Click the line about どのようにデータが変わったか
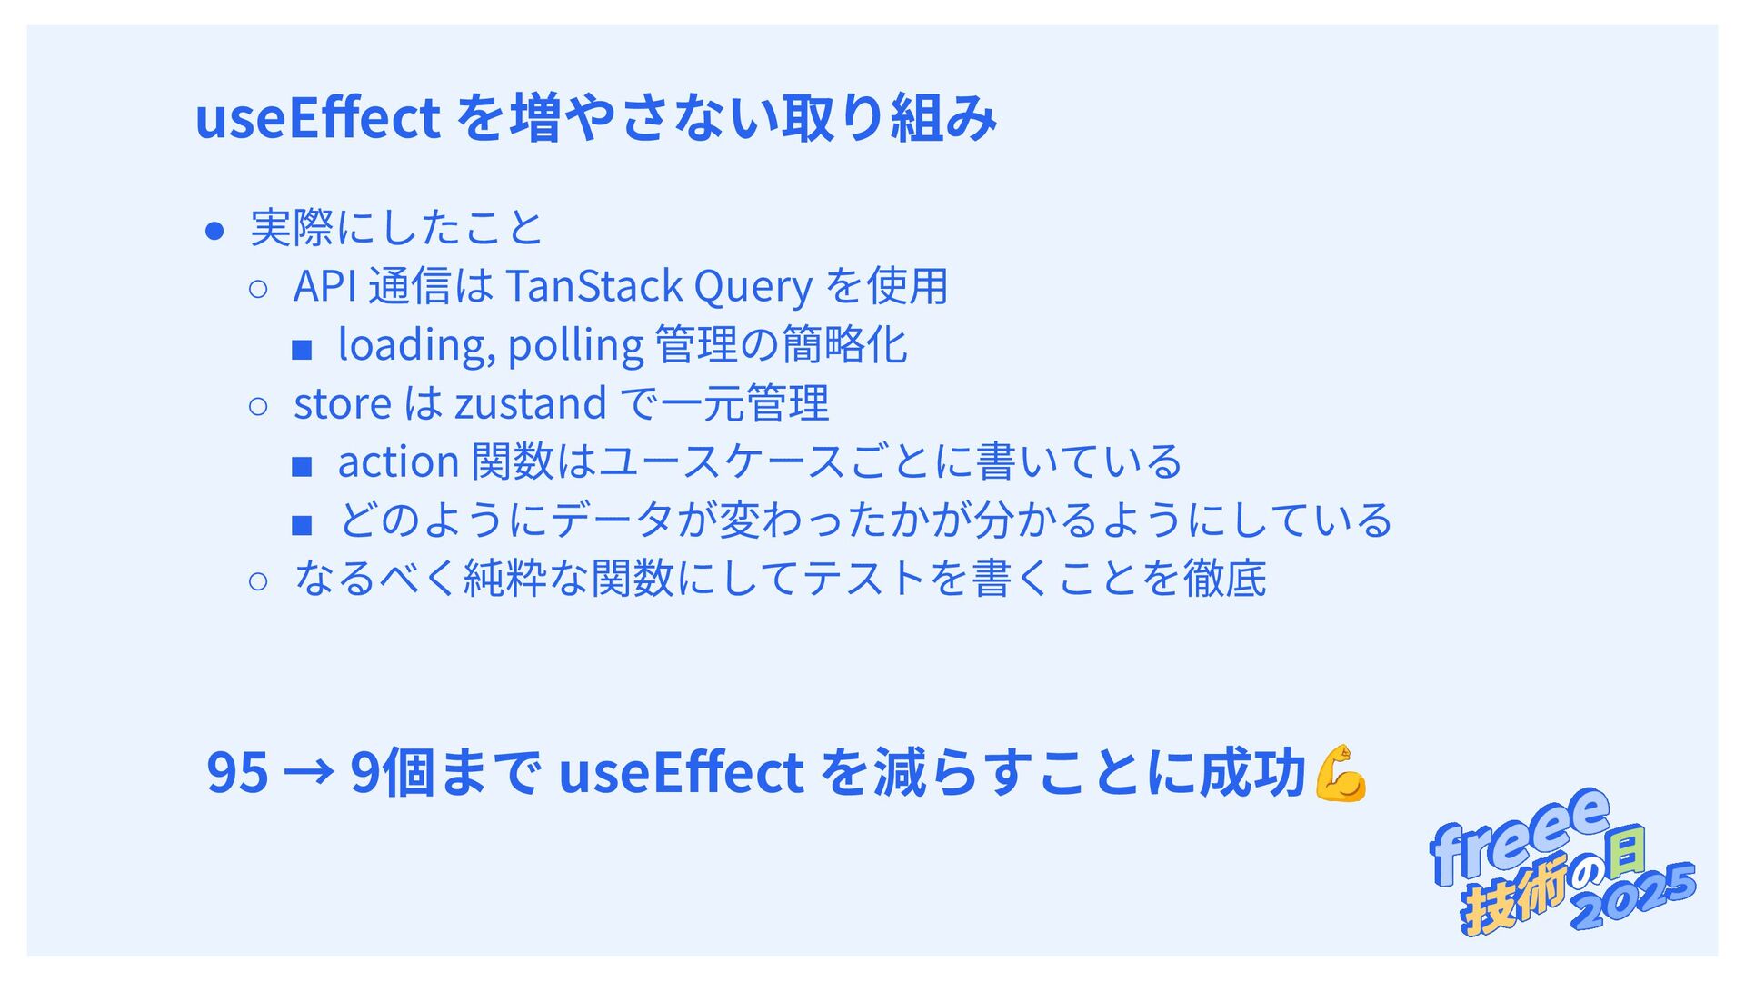The height and width of the screenshot is (981, 1745). pyautogui.click(x=865, y=520)
